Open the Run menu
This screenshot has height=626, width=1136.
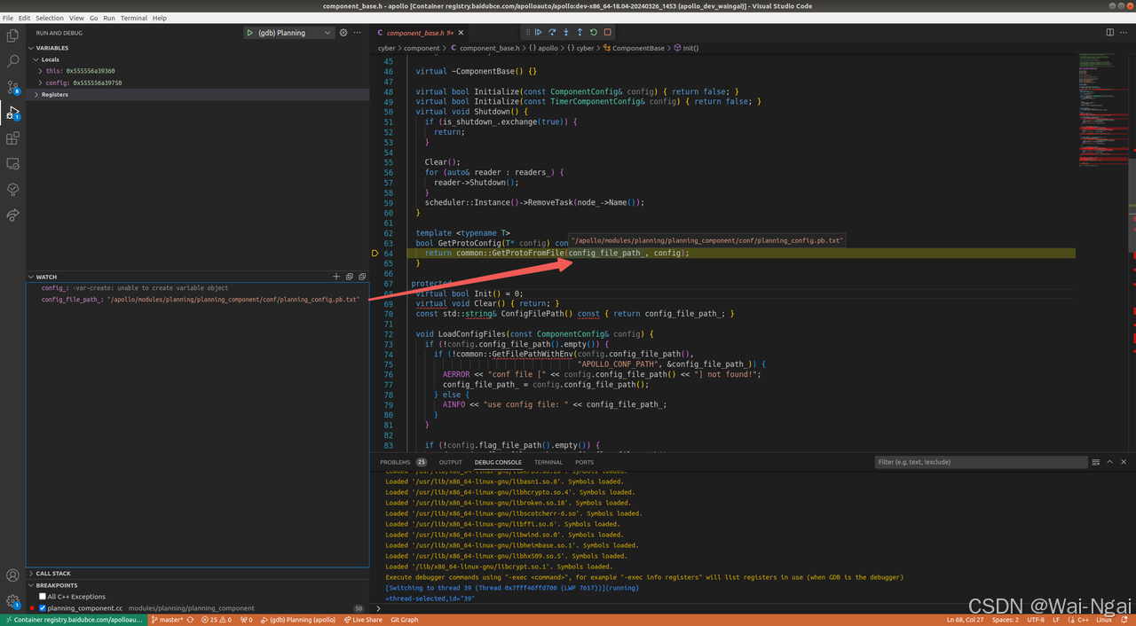[x=108, y=18]
